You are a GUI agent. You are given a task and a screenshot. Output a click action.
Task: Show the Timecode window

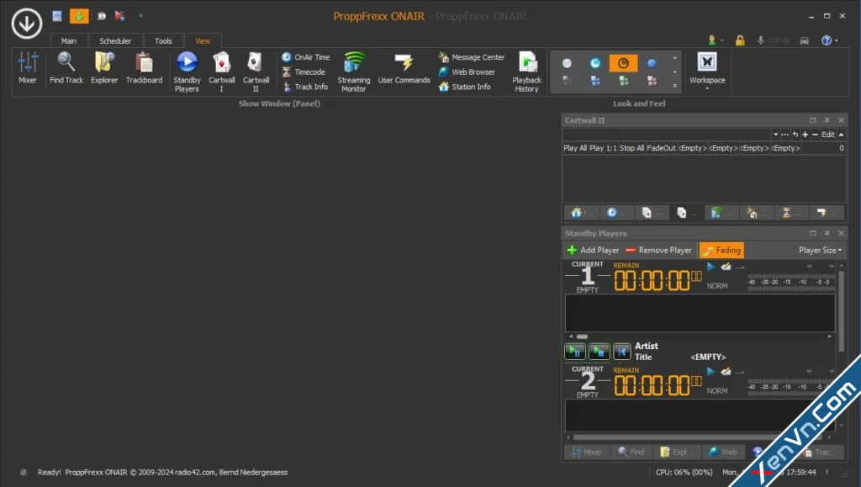pos(304,72)
